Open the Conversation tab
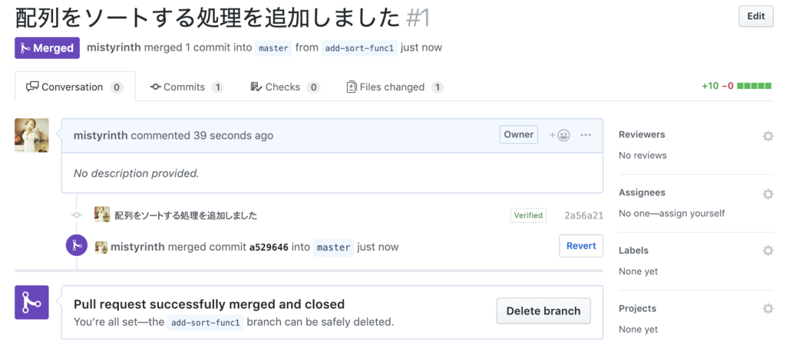This screenshot has width=786, height=348. (74, 87)
